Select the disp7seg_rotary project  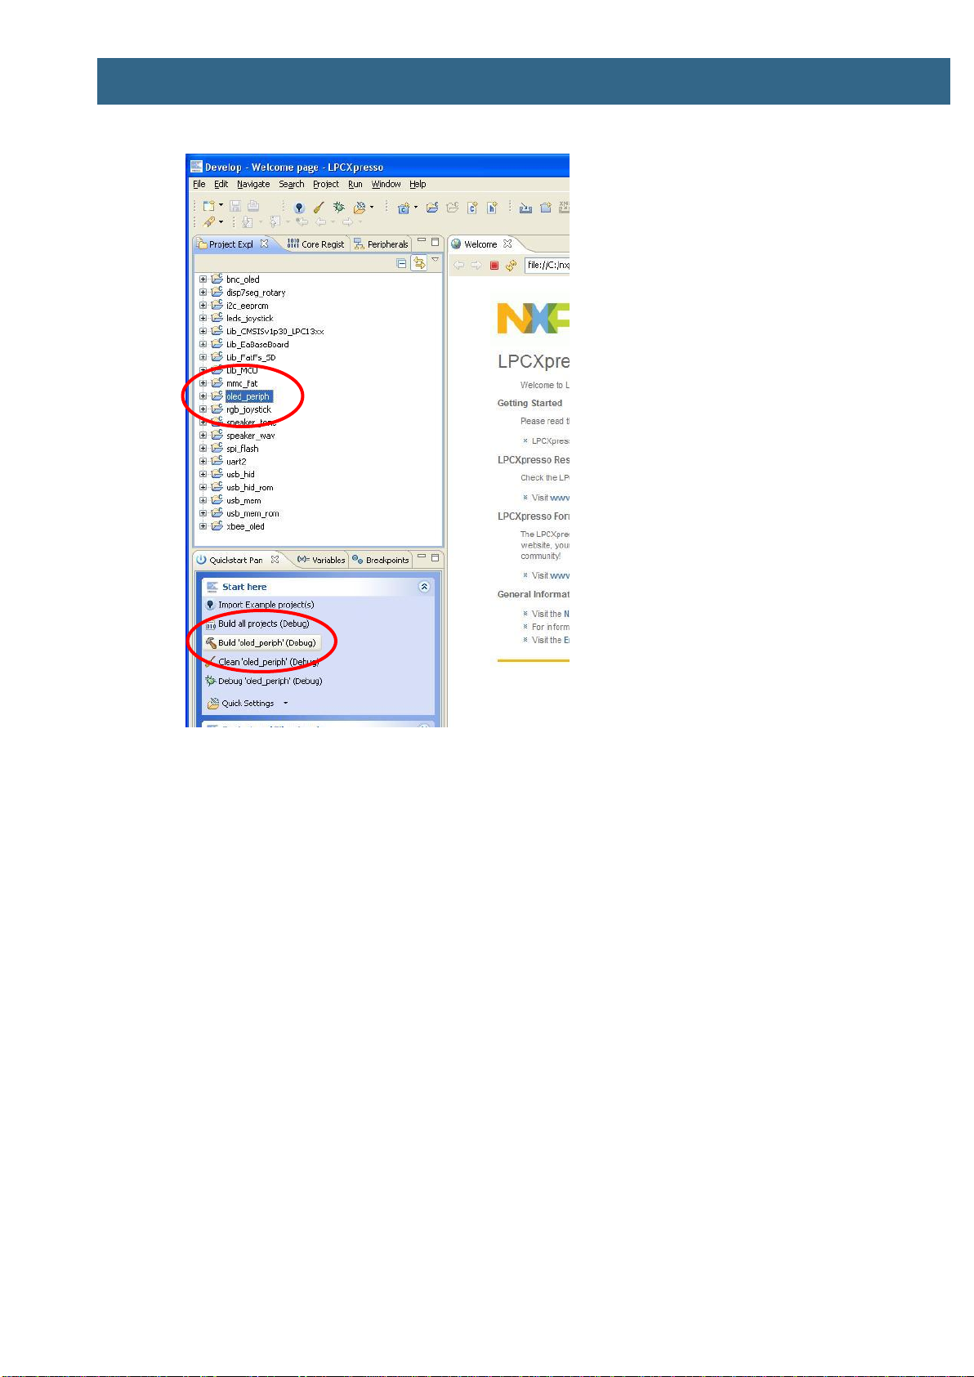pos(256,293)
